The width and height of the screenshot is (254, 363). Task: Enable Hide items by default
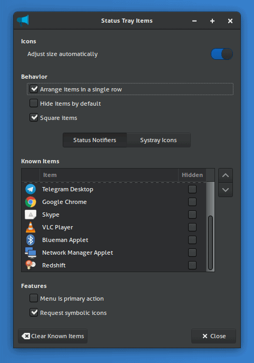click(34, 103)
